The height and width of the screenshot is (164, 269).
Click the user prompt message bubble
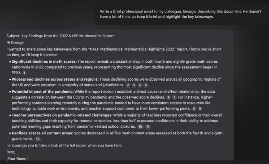coord(182,14)
